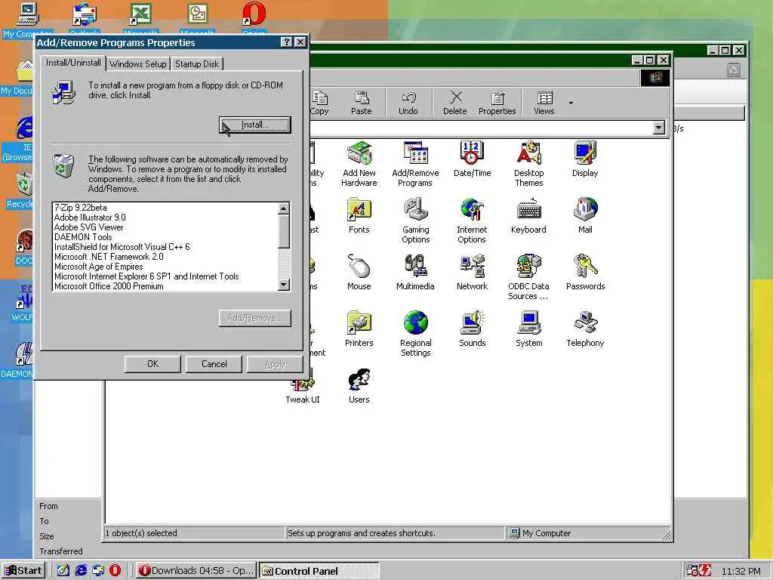Click Internet Explorer quick launch icon

[81, 571]
